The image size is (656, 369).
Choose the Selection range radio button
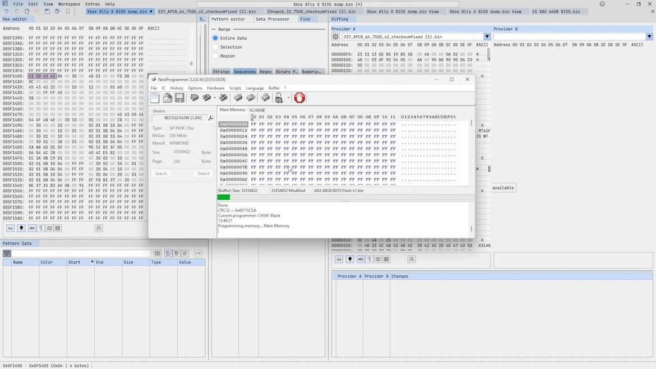[x=215, y=47]
